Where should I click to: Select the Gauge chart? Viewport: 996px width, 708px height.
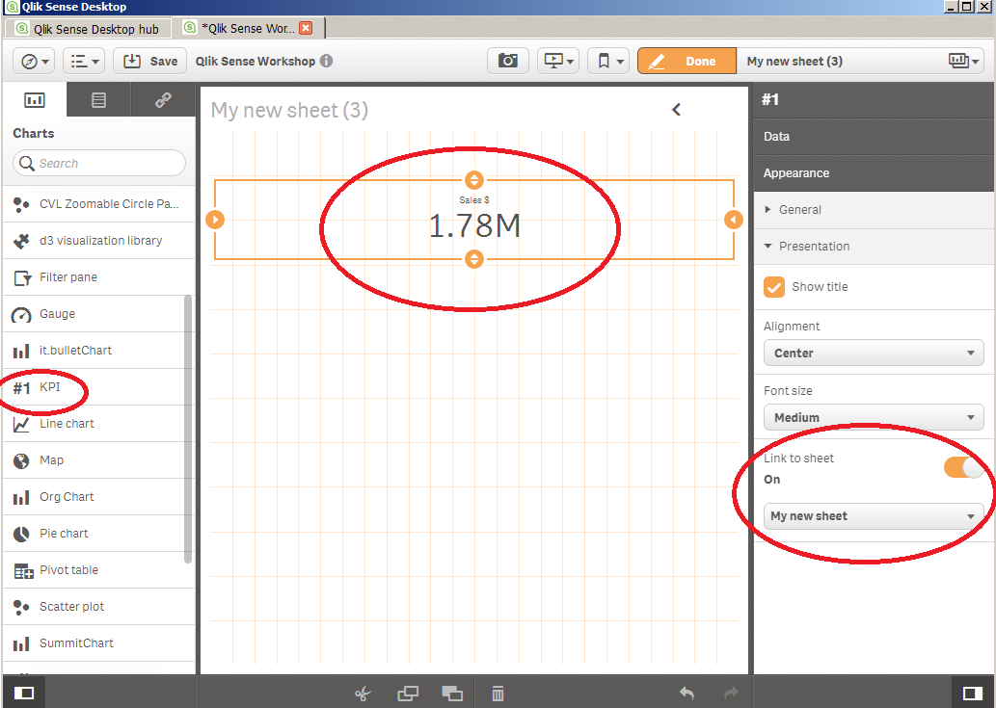[x=94, y=314]
